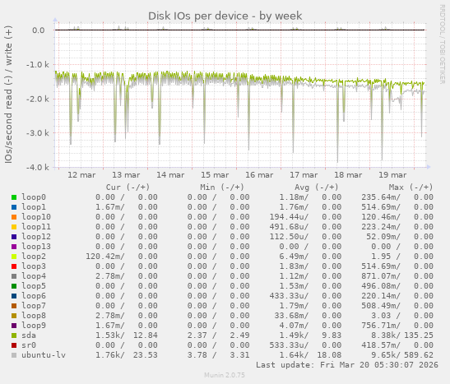Click the ubuntu-lv Cur value '1.76k/'
The image size is (450, 384).
[x=110, y=354]
